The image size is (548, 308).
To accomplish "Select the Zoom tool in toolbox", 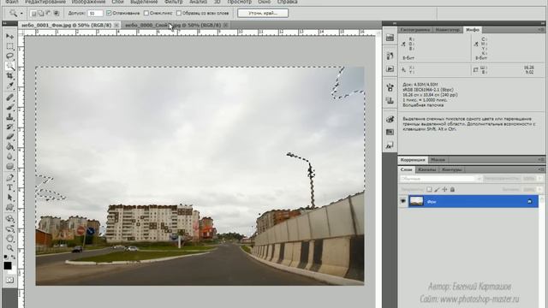I will pos(9,248).
